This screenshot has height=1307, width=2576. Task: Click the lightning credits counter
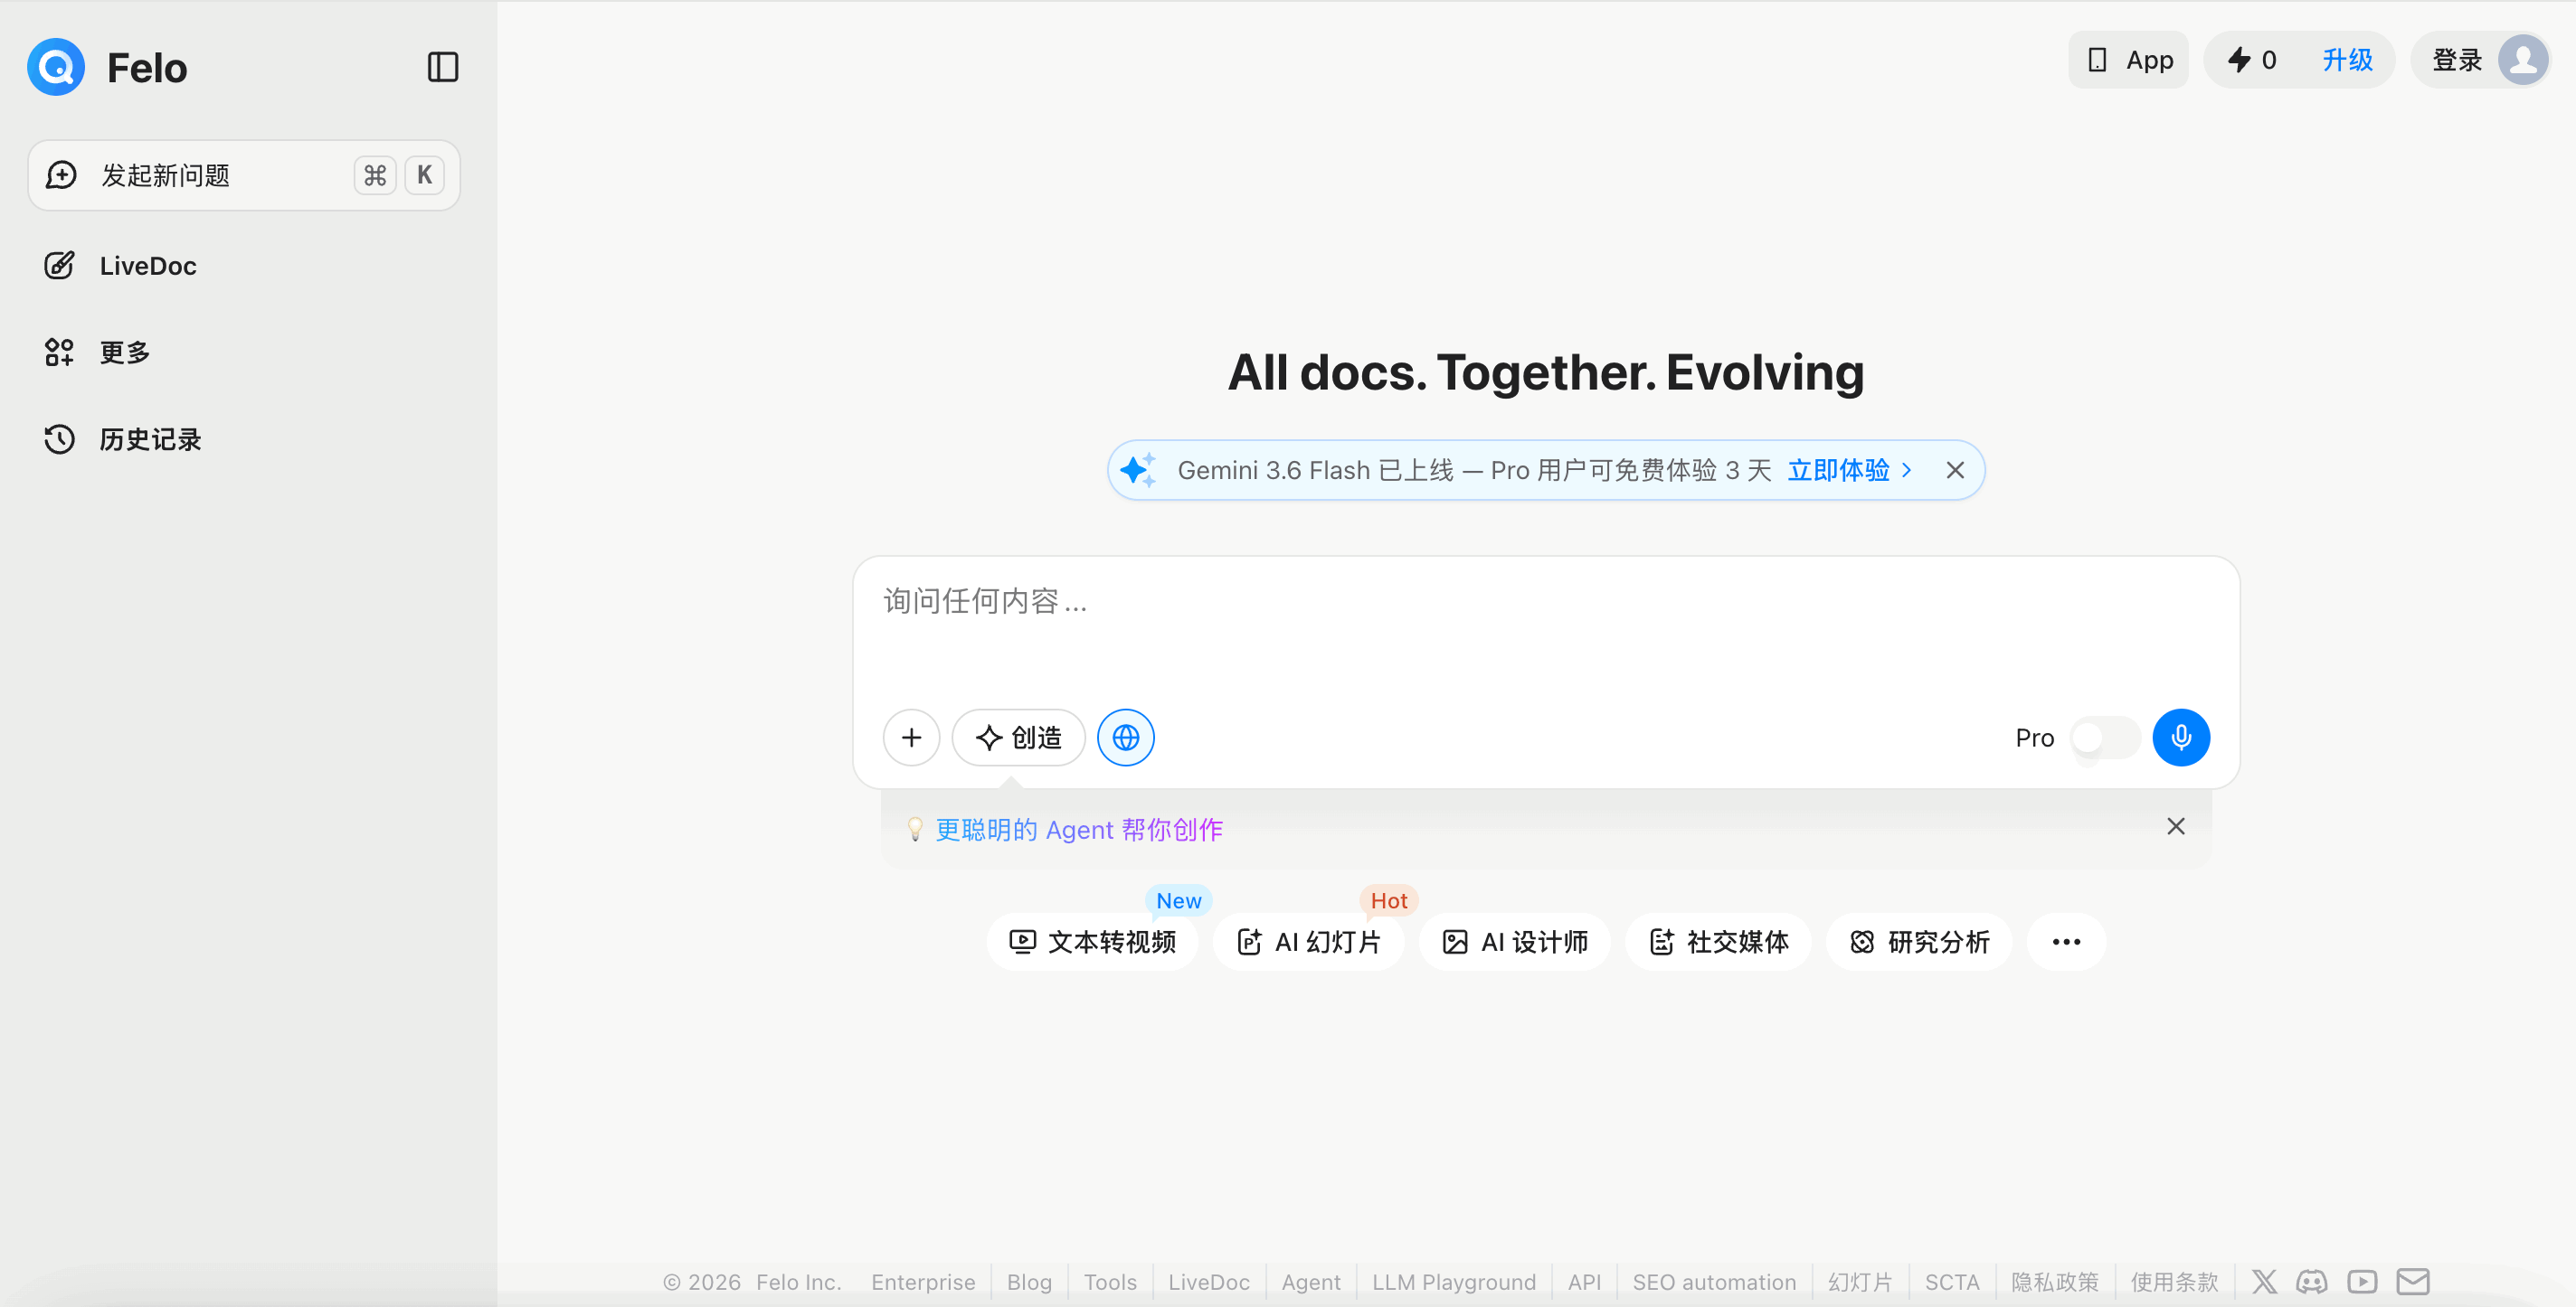pos(2251,60)
